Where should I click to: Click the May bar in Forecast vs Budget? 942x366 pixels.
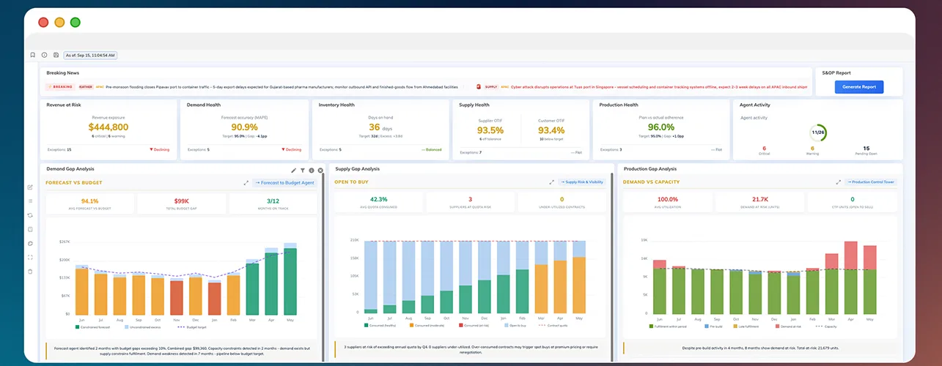pos(290,279)
